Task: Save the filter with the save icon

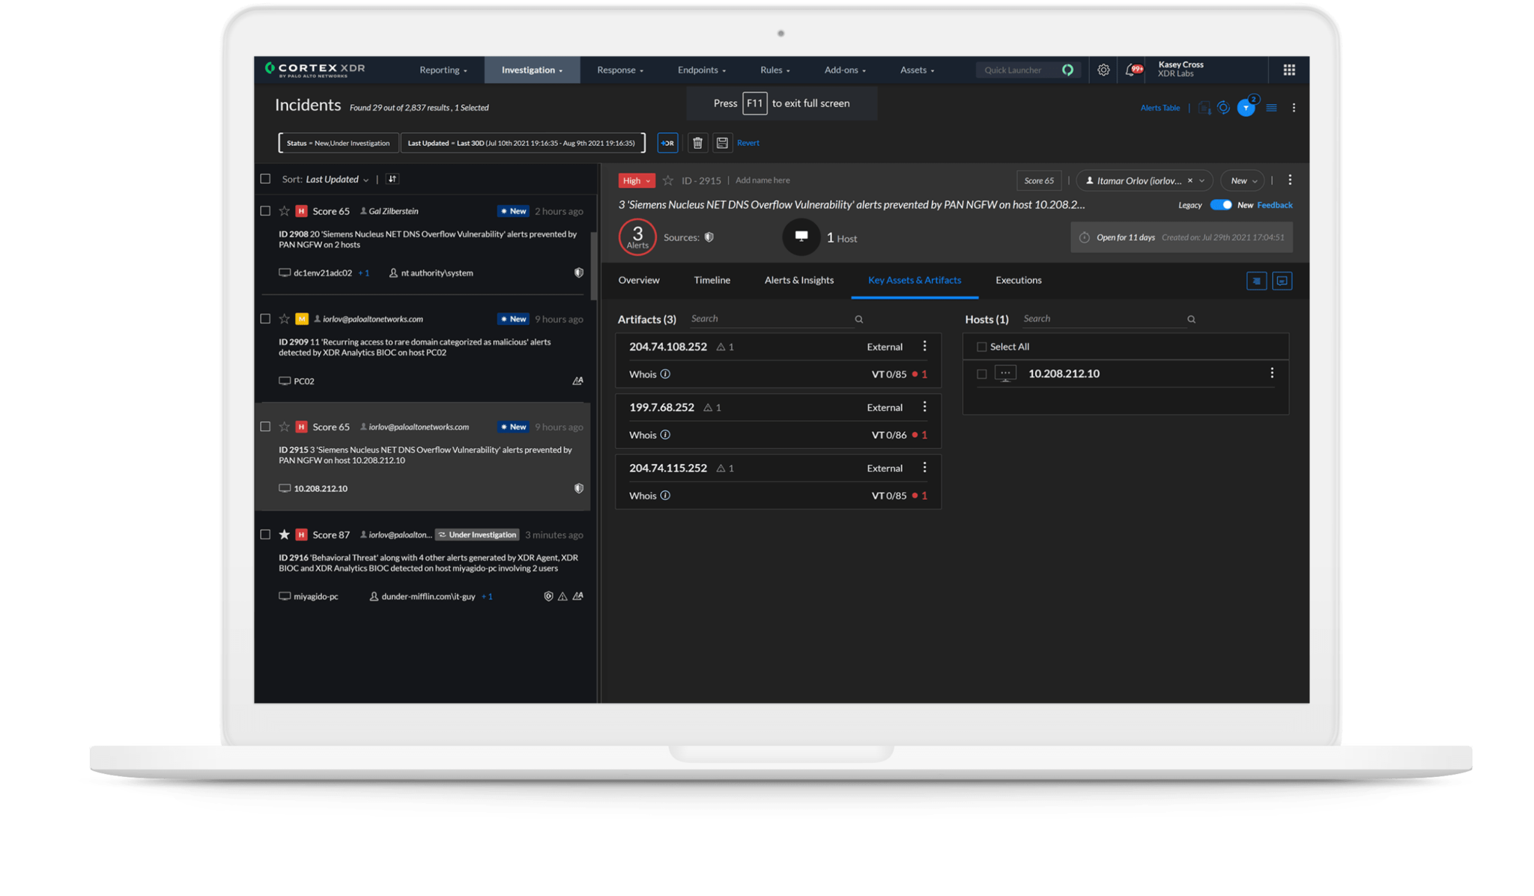Action: click(x=722, y=142)
